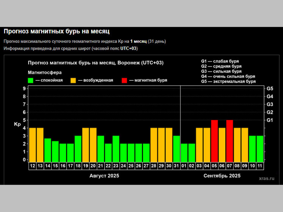The width and height of the screenshot is (283, 212).
Task: Click the Kp axis title
Action: click(x=17, y=124)
